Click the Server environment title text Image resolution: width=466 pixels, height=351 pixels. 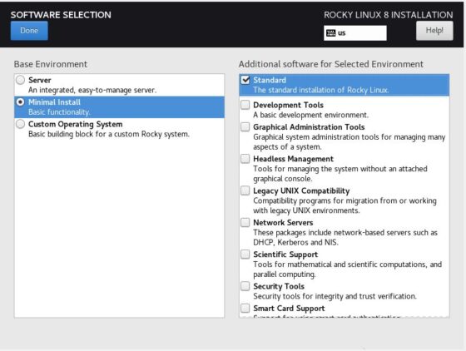[40, 80]
